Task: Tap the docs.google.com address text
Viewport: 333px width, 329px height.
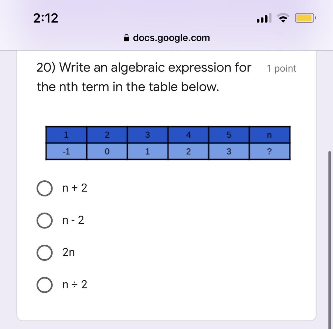Action: click(x=171, y=38)
